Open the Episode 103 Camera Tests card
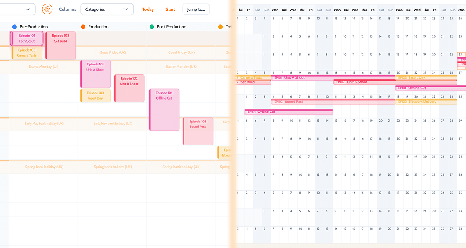Screen dimensions: 466x248 point(27,53)
